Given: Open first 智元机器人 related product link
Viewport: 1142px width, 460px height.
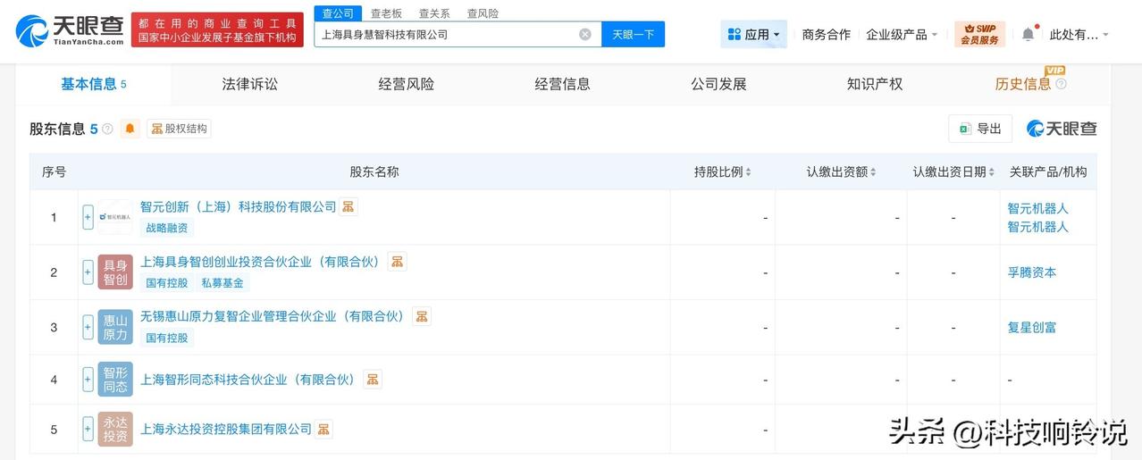Looking at the screenshot, I should (1038, 208).
